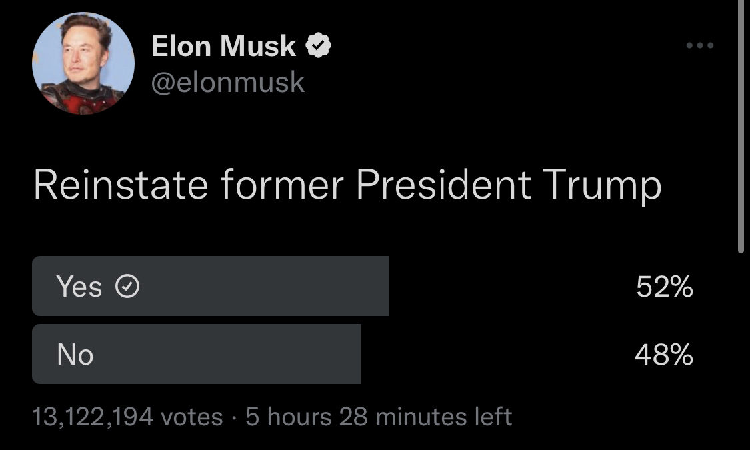This screenshot has height=450, width=750.
Task: Click the 5 hours 28 minutes left text
Action: coord(379,417)
